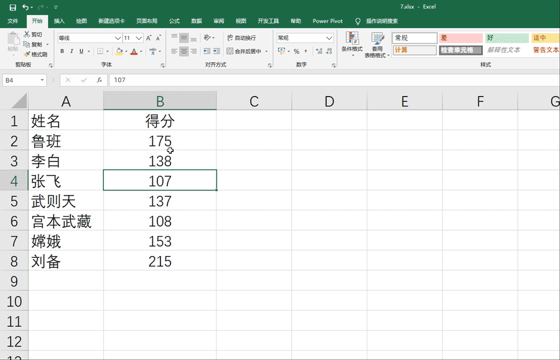Open the number format 常规 dropdown
The height and width of the screenshot is (360, 560).
pos(329,38)
